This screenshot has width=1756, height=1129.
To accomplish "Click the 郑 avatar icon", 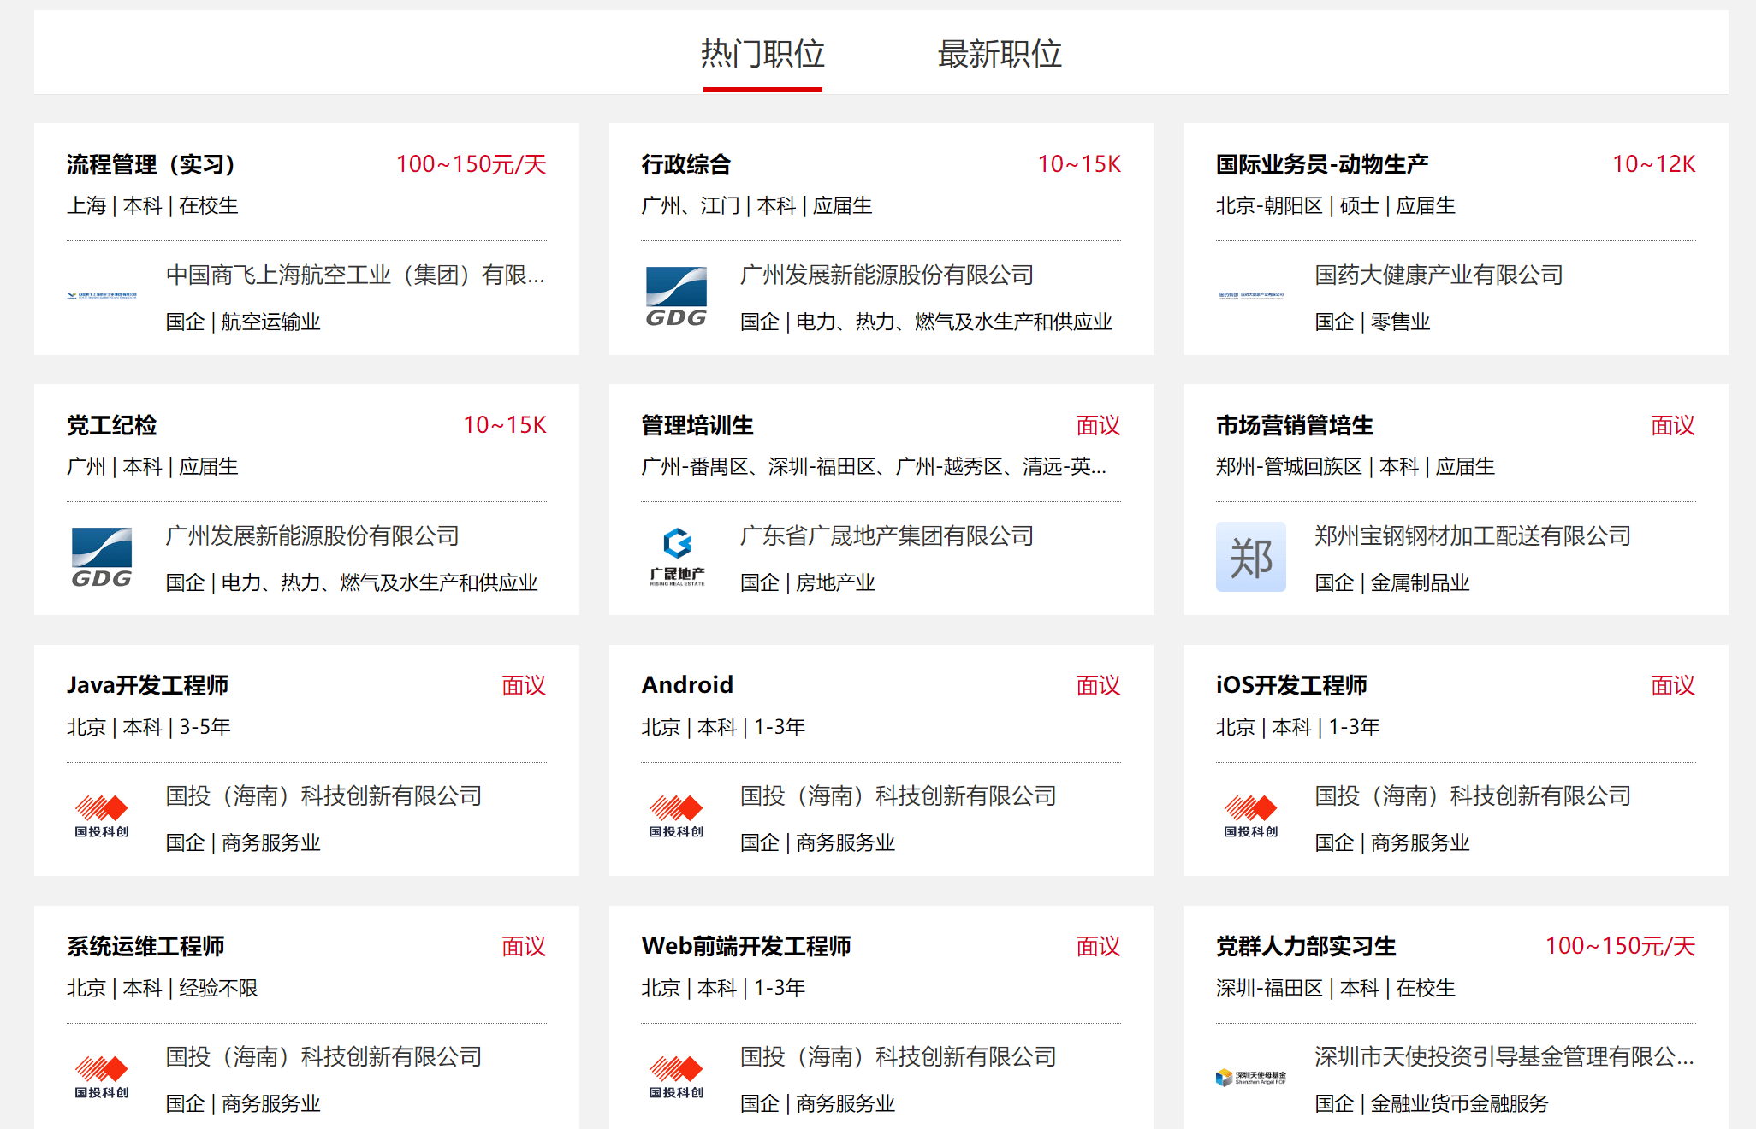I will click(1250, 558).
